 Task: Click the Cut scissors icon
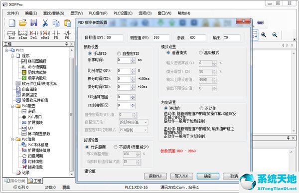point(45,23)
